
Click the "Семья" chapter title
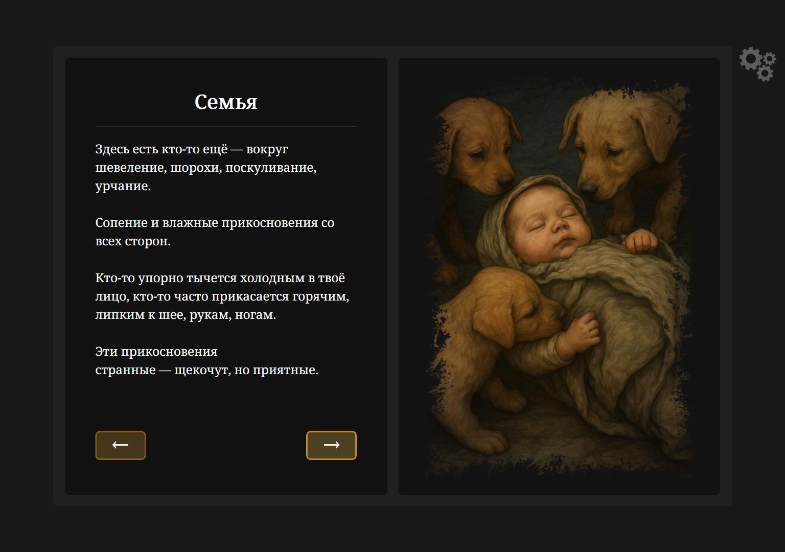[226, 102]
